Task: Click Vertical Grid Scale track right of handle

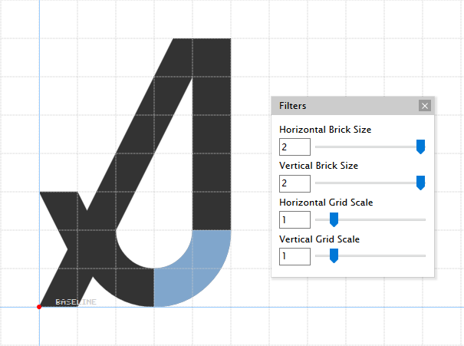Action: (383, 255)
